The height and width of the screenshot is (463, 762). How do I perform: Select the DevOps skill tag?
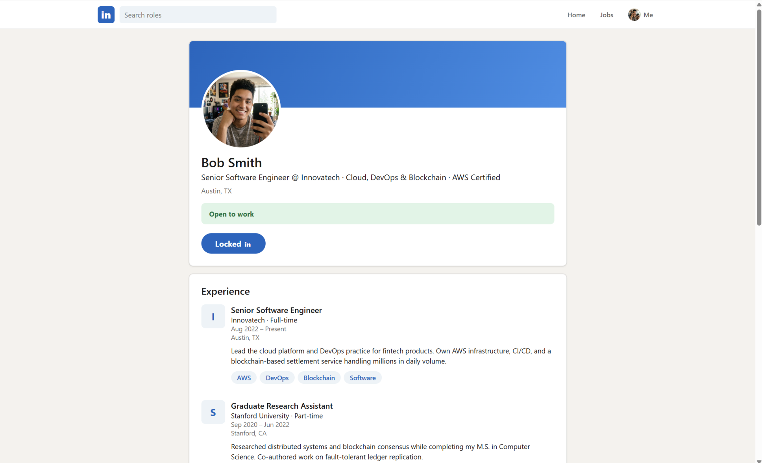point(277,378)
